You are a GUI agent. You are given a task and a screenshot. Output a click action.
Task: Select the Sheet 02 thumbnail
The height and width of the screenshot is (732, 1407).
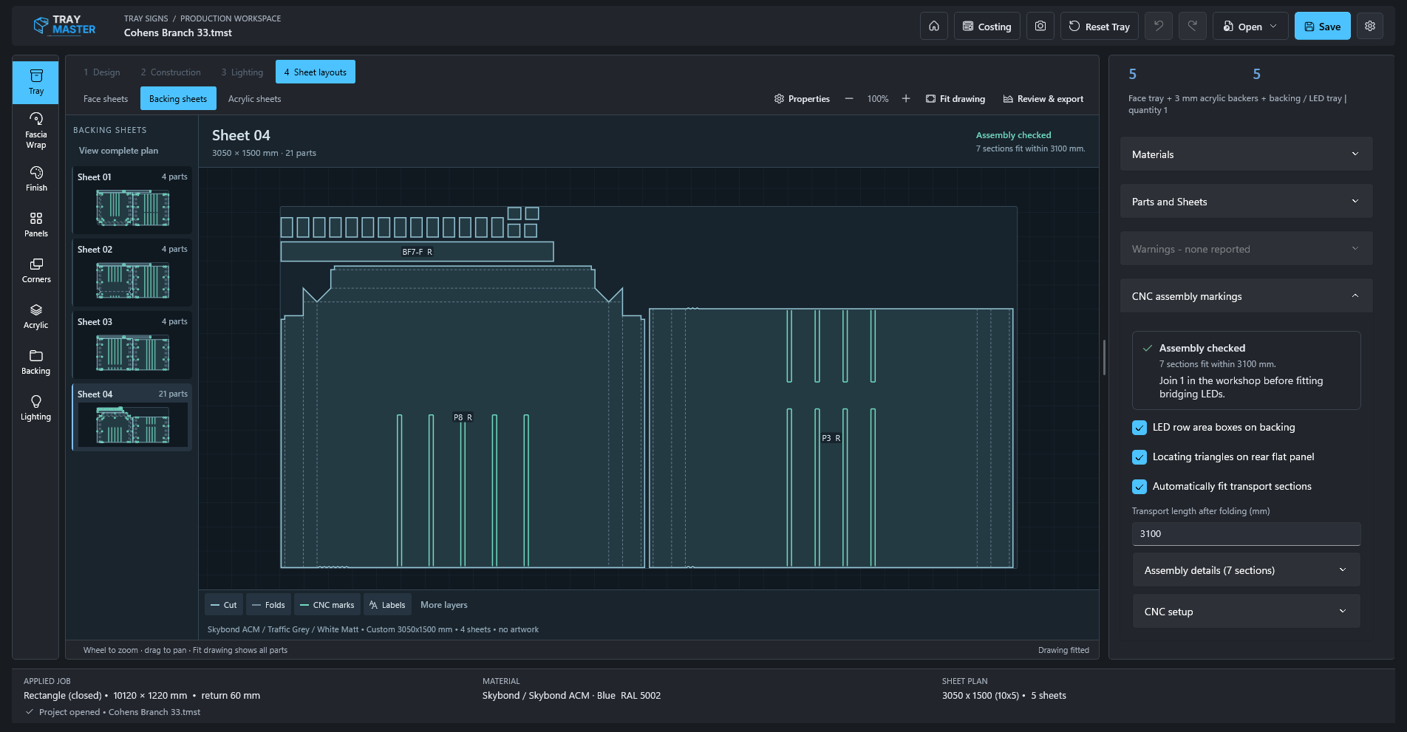click(132, 272)
